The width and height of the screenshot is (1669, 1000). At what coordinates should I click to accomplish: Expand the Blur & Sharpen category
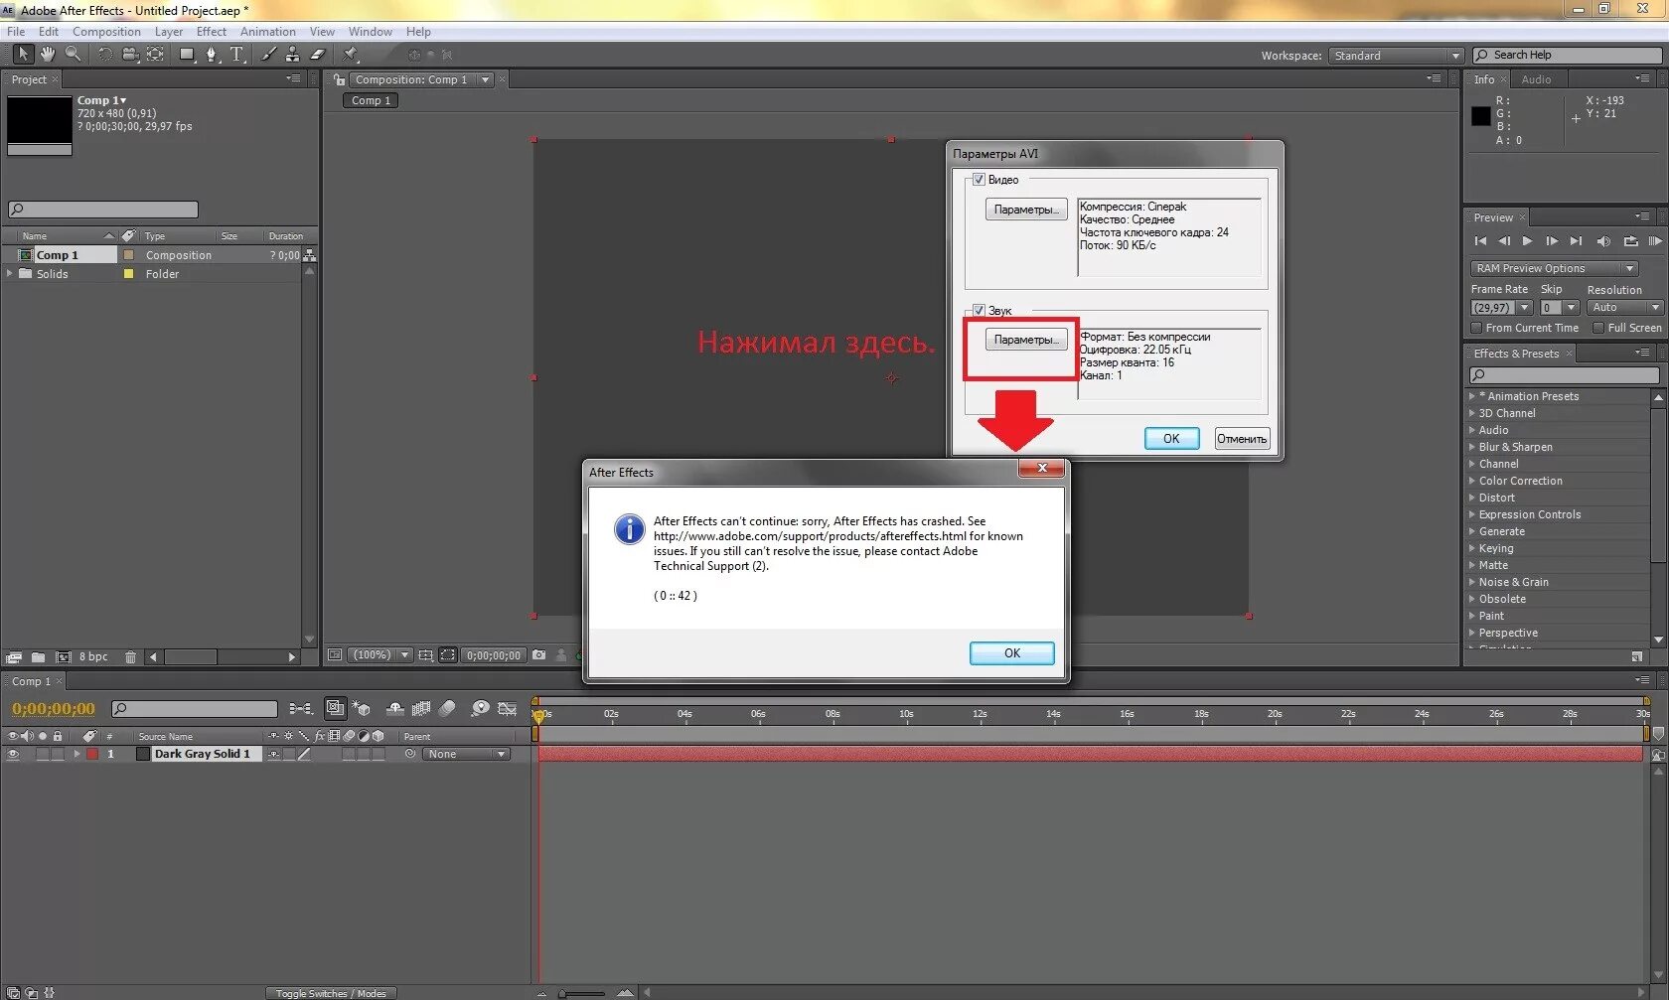(x=1472, y=447)
